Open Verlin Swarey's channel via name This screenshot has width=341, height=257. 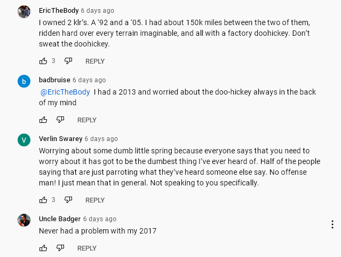(x=61, y=139)
